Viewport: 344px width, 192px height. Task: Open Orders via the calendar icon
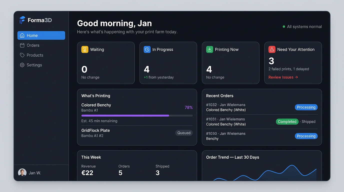point(22,45)
